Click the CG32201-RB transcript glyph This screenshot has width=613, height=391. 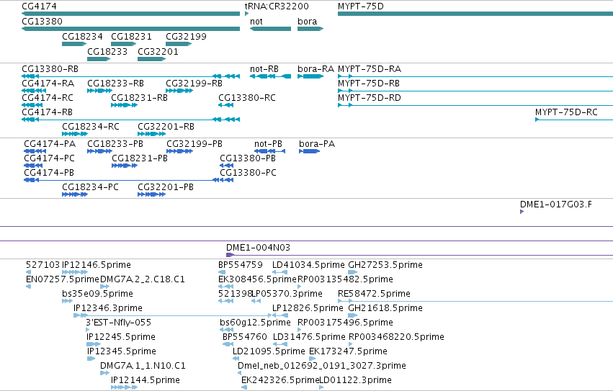[152, 134]
